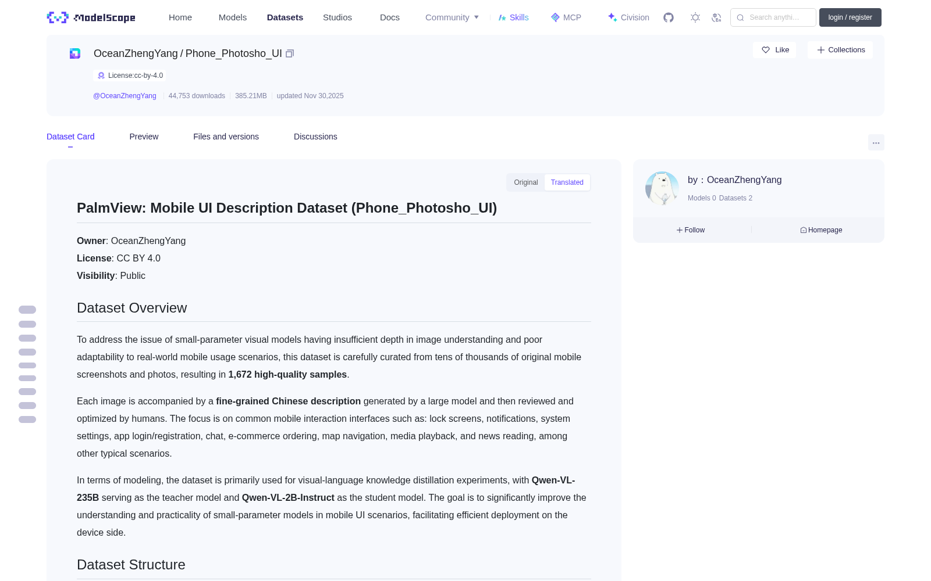931x581 pixels.
Task: Click the Skills sparkle icon link
Action: (513, 17)
